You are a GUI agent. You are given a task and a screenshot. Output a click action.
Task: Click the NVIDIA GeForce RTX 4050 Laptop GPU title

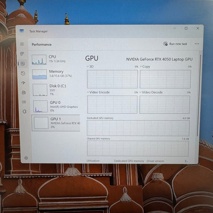pyautogui.click(x=159, y=59)
